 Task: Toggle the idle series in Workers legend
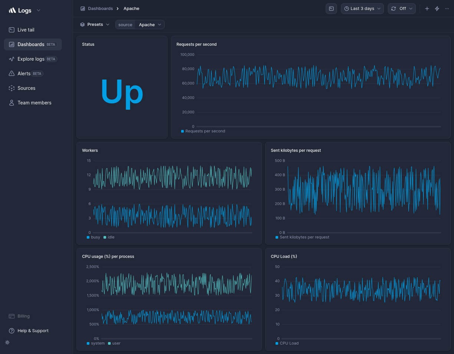click(109, 237)
